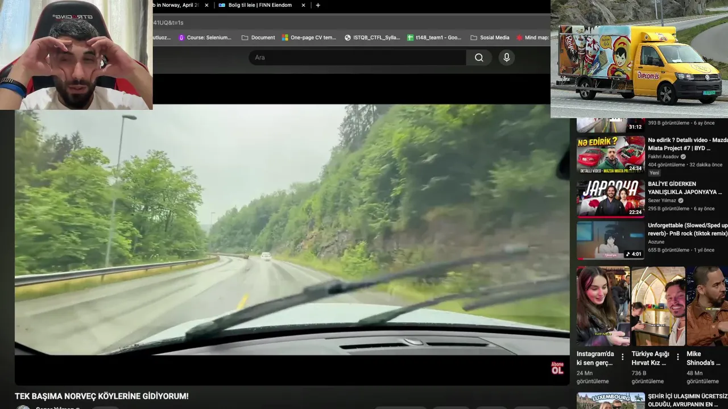
Task: Open a new browser tab with plus
Action: [x=318, y=5]
